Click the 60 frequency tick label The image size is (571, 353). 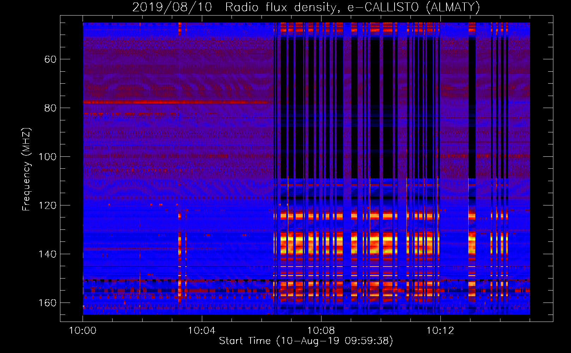point(50,59)
